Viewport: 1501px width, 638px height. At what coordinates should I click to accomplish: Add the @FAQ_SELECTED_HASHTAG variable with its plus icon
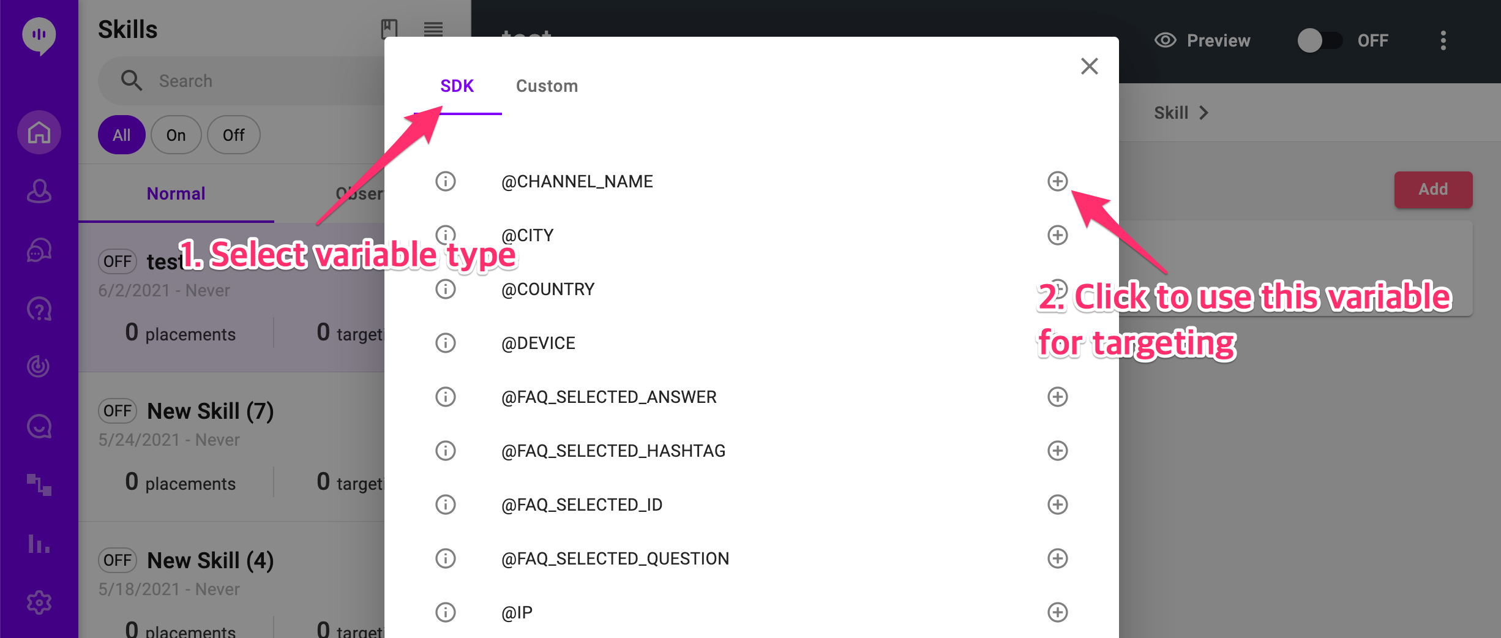tap(1058, 451)
